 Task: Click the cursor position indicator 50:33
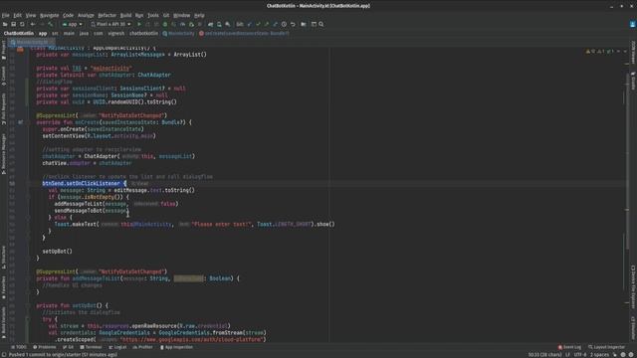point(544,355)
